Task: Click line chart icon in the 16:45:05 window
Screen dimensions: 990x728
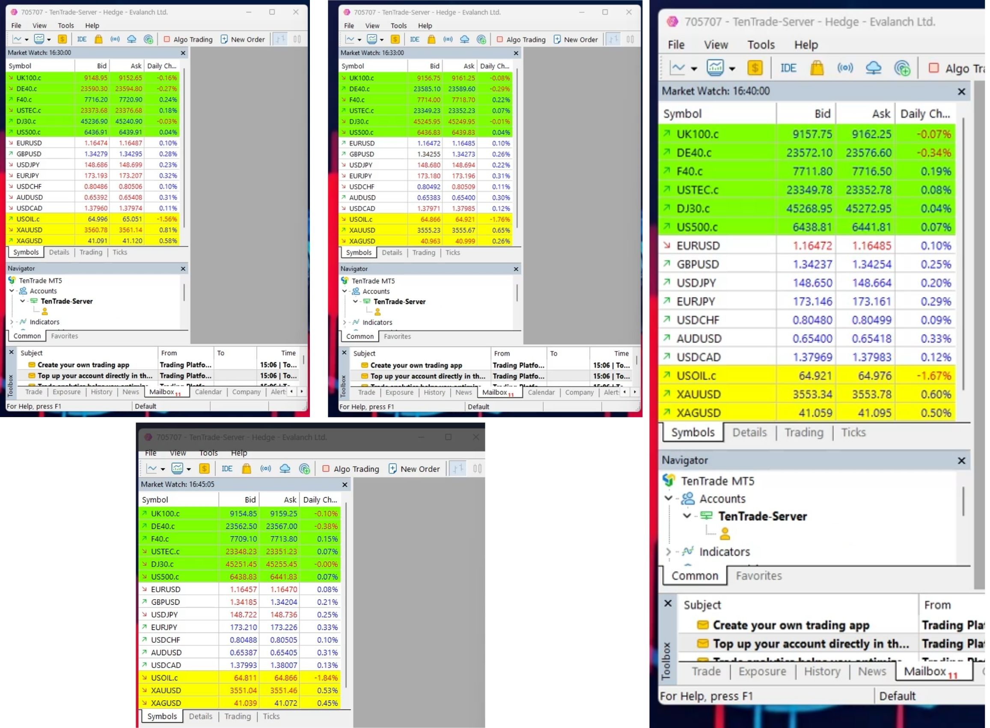Action: (x=152, y=469)
